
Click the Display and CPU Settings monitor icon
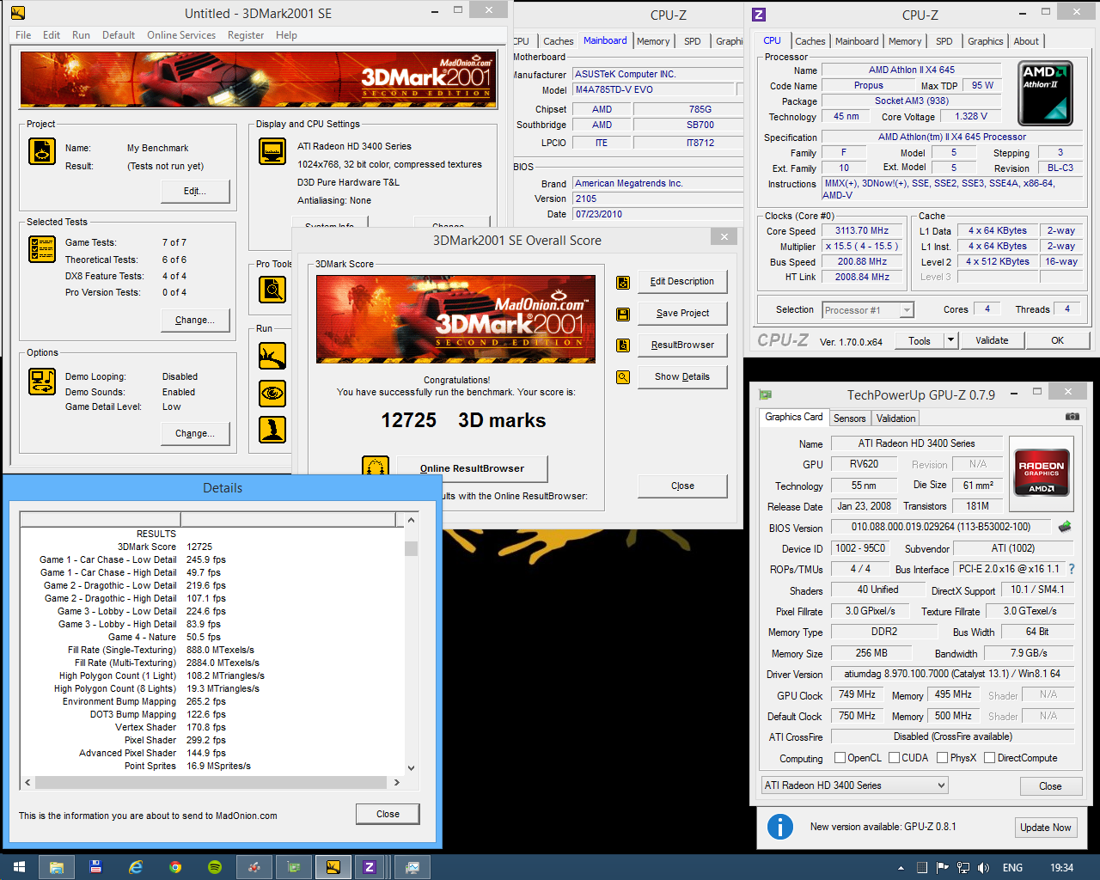272,151
